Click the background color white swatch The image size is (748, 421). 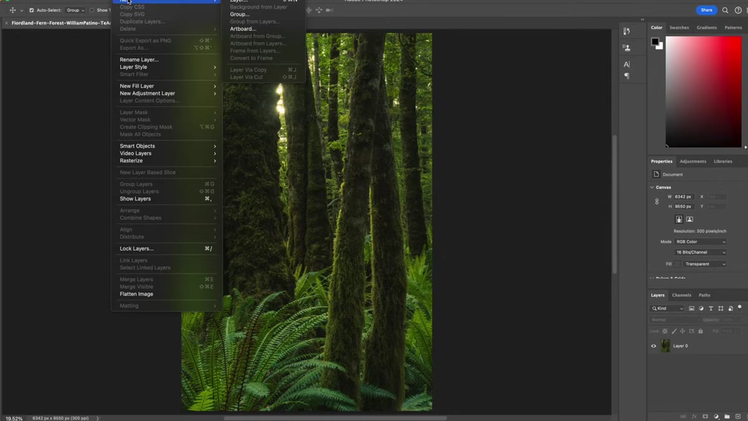click(660, 46)
